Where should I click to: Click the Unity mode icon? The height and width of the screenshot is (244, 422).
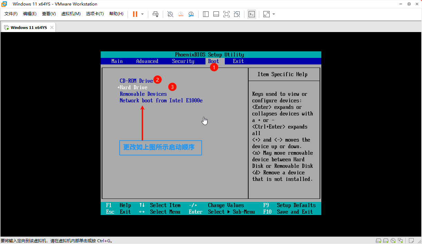[x=237, y=14]
